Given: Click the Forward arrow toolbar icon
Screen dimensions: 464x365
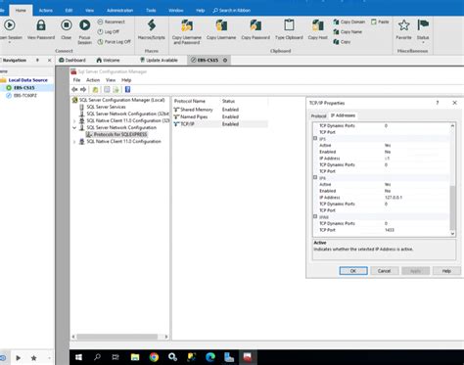Looking at the screenshot, I should pos(83,89).
